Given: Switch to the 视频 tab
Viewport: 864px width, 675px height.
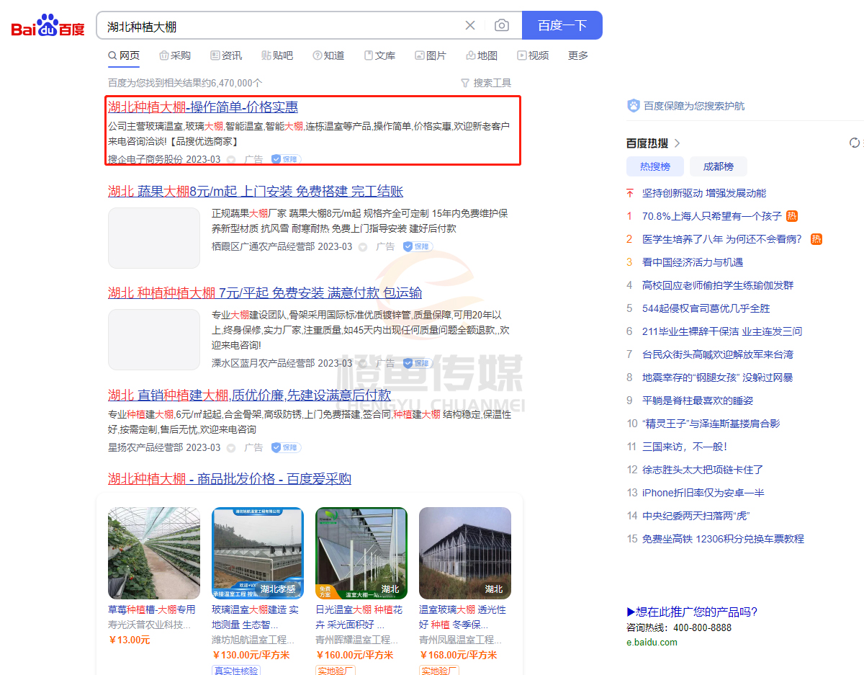Looking at the screenshot, I should (x=533, y=55).
